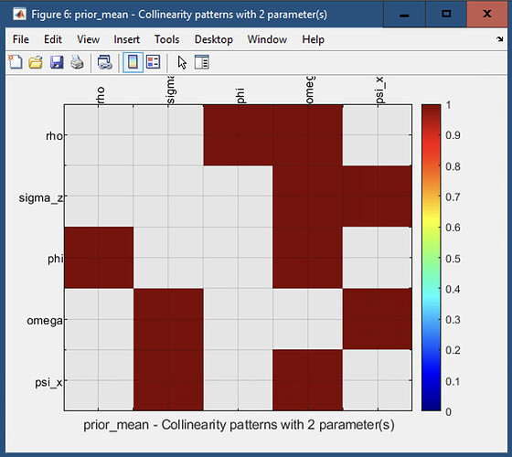The image size is (512, 457).
Task: Click the Link Plot toolbar icon
Action: click(105, 62)
